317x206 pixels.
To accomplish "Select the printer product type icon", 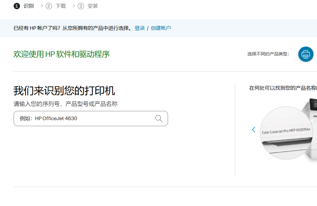I will (x=306, y=54).
